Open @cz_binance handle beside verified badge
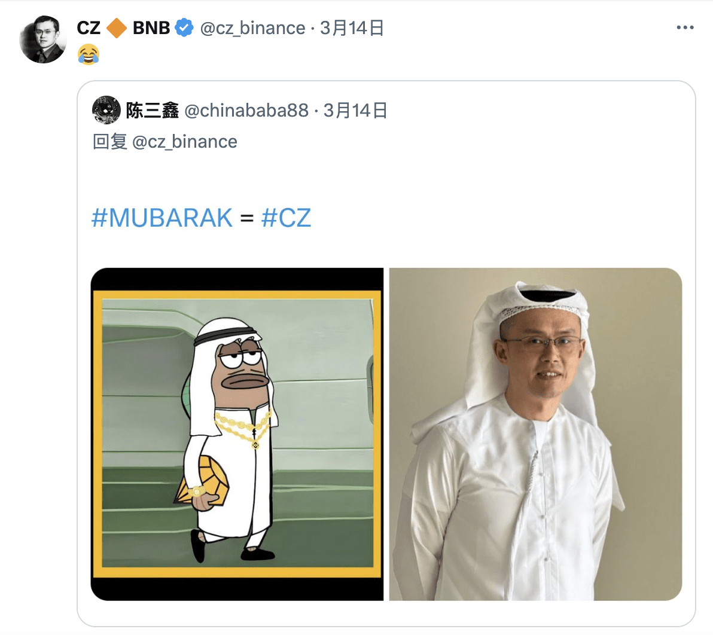The width and height of the screenshot is (713, 635). click(x=253, y=28)
